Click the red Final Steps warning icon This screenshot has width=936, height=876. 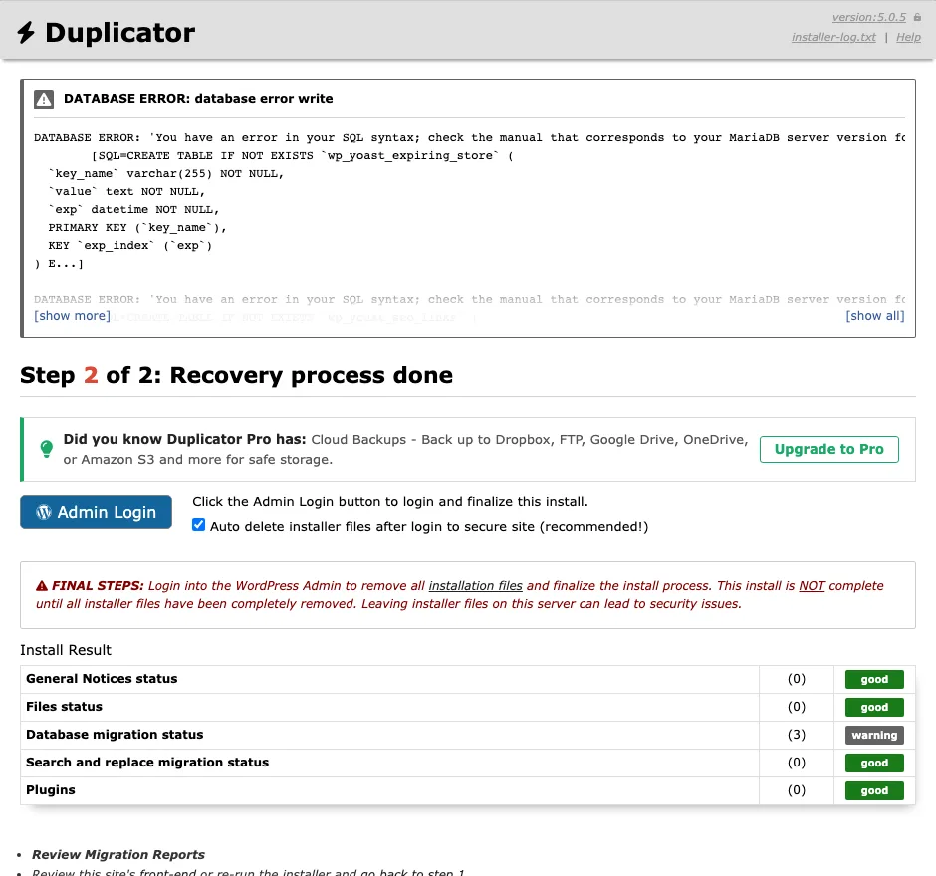pos(41,586)
